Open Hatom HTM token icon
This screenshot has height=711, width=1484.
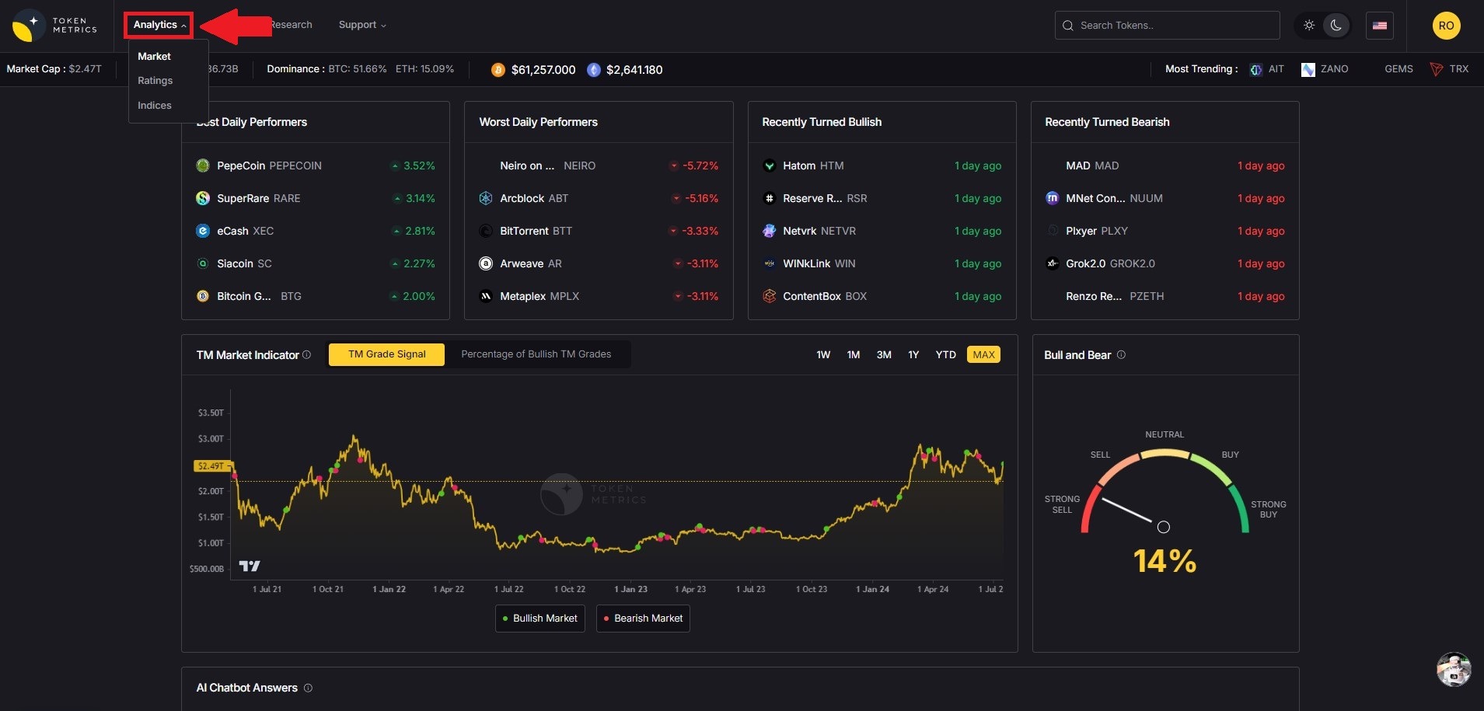pyautogui.click(x=770, y=166)
